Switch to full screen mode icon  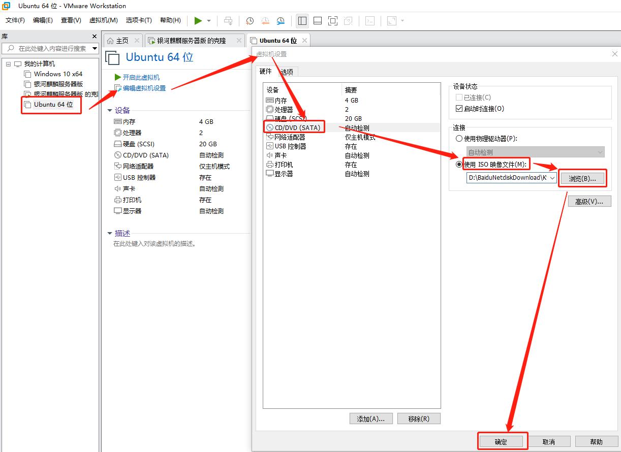(333, 21)
